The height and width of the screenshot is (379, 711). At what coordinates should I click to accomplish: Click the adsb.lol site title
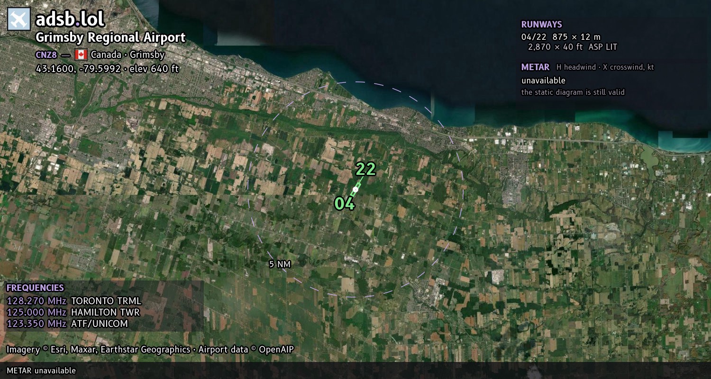[70, 19]
